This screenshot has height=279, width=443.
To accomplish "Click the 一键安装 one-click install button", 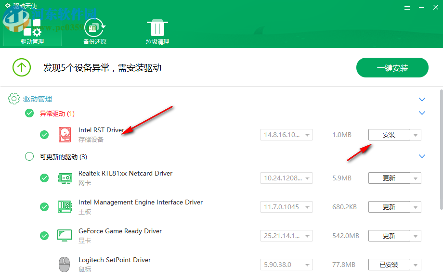I will tap(392, 67).
